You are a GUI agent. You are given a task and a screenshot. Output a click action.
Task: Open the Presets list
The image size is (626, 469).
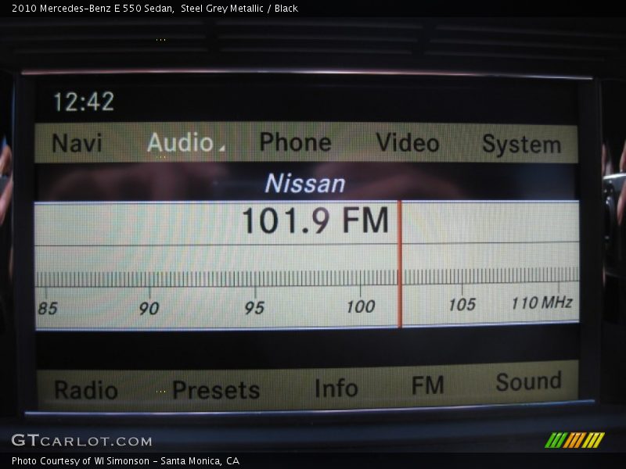[216, 389]
